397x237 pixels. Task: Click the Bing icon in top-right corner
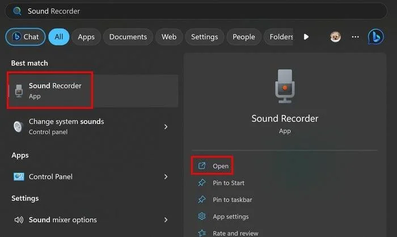[375, 37]
